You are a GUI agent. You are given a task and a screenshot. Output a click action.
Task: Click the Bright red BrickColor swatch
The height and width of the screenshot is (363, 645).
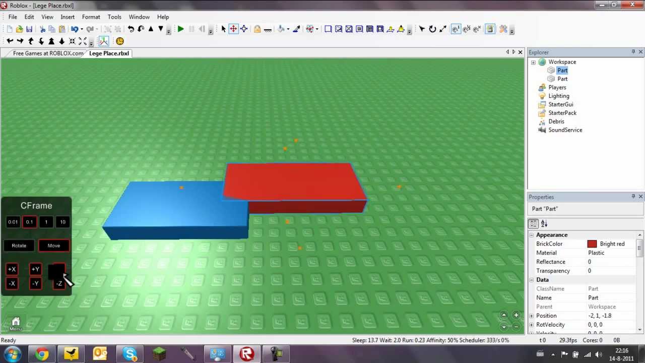tap(592, 245)
